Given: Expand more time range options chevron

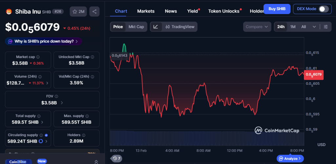Looking at the screenshot, I should 314,27.
